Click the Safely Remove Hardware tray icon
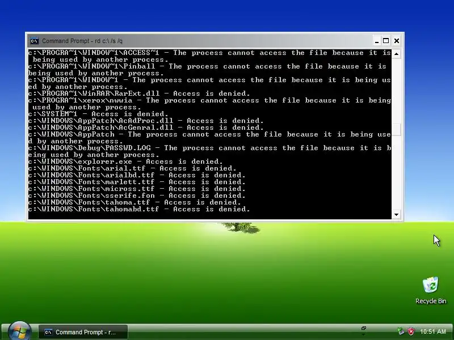The image size is (454, 340). [x=401, y=331]
